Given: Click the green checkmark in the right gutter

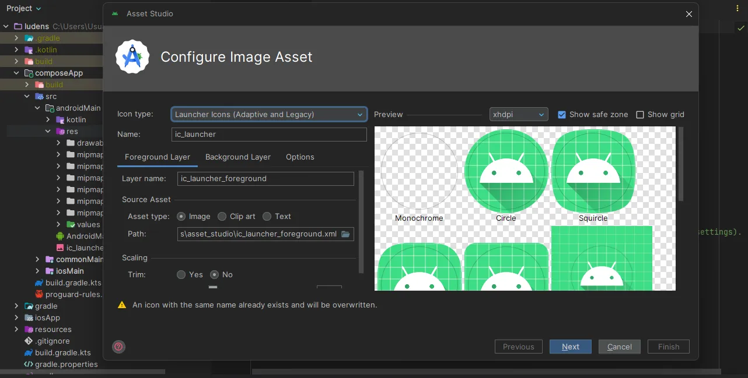Looking at the screenshot, I should 742,27.
